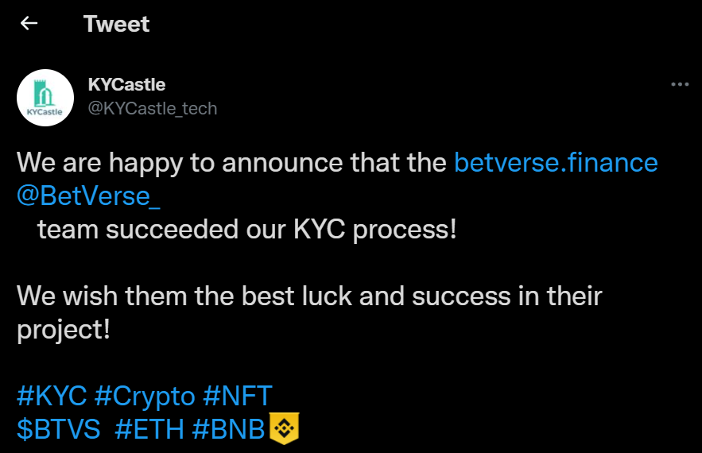Screen dimensions: 702x453
Task: Open the three-dot more options menu
Action: coord(680,84)
